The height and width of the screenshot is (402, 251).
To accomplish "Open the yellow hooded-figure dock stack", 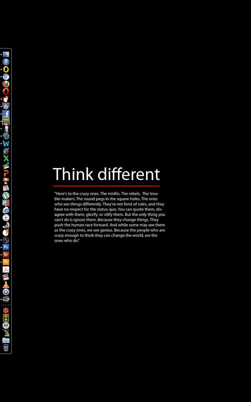I will (6, 333).
